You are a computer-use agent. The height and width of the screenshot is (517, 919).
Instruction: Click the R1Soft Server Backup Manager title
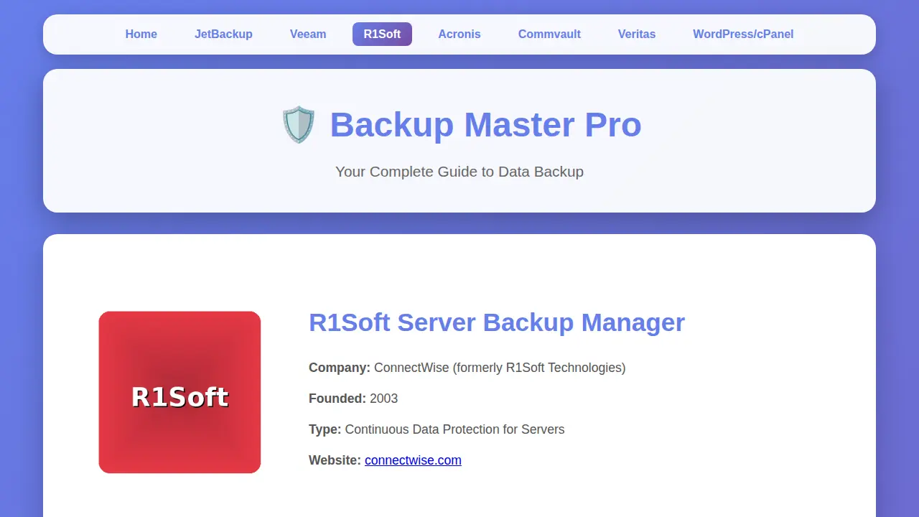coord(497,322)
